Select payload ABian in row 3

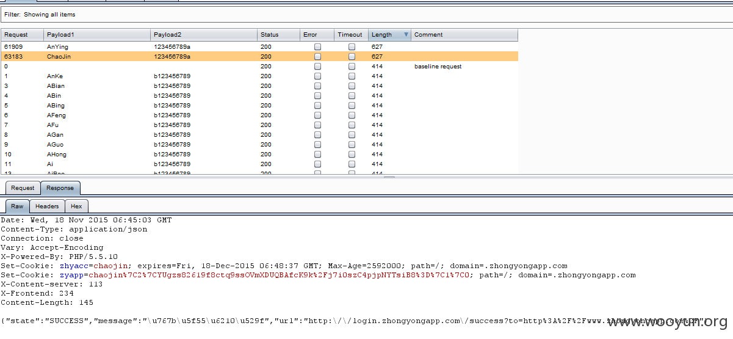coord(56,86)
